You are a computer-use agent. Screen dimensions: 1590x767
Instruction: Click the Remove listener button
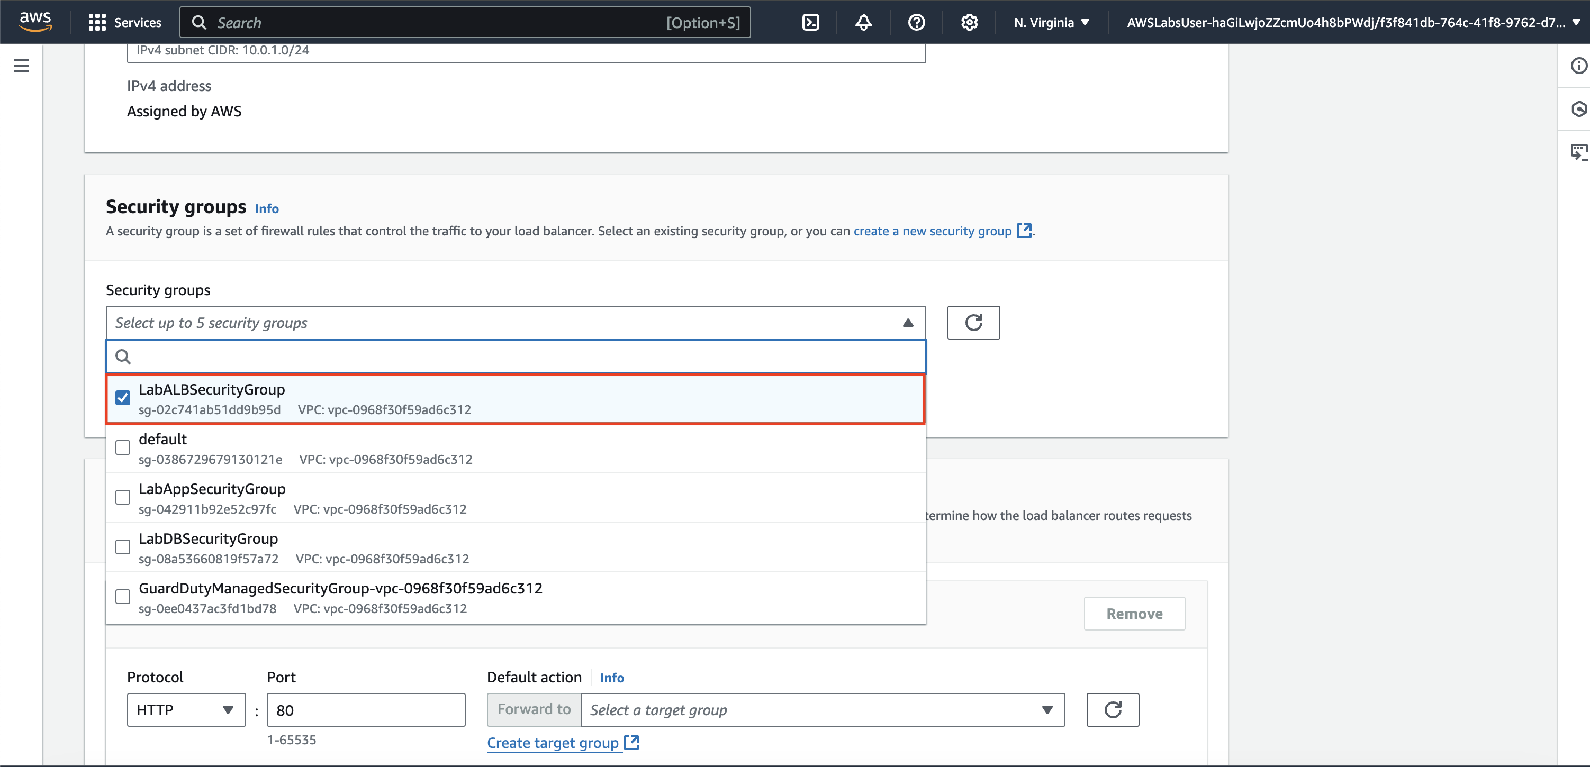[x=1134, y=614]
